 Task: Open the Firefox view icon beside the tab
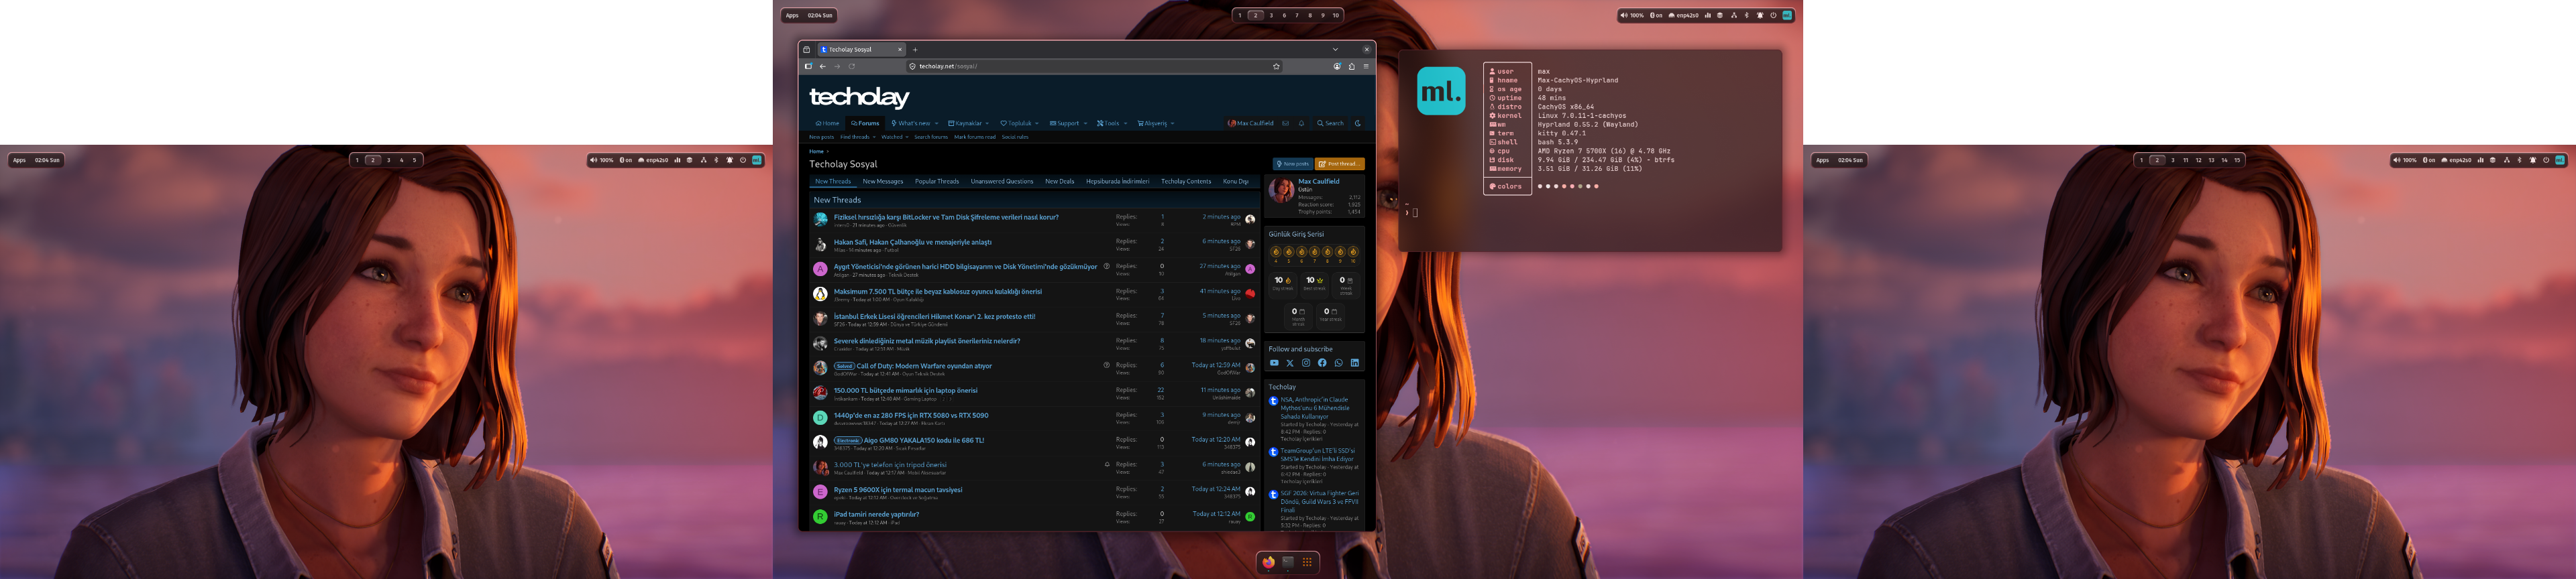(807, 49)
